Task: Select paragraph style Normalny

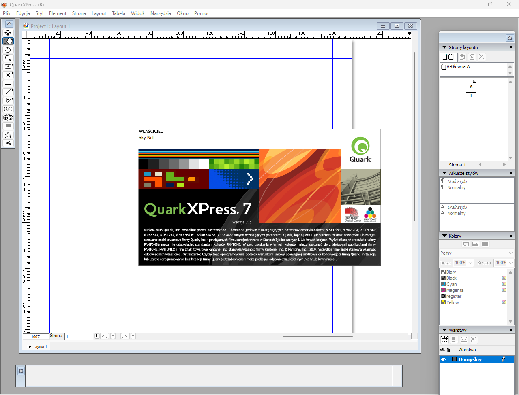Action: click(456, 187)
